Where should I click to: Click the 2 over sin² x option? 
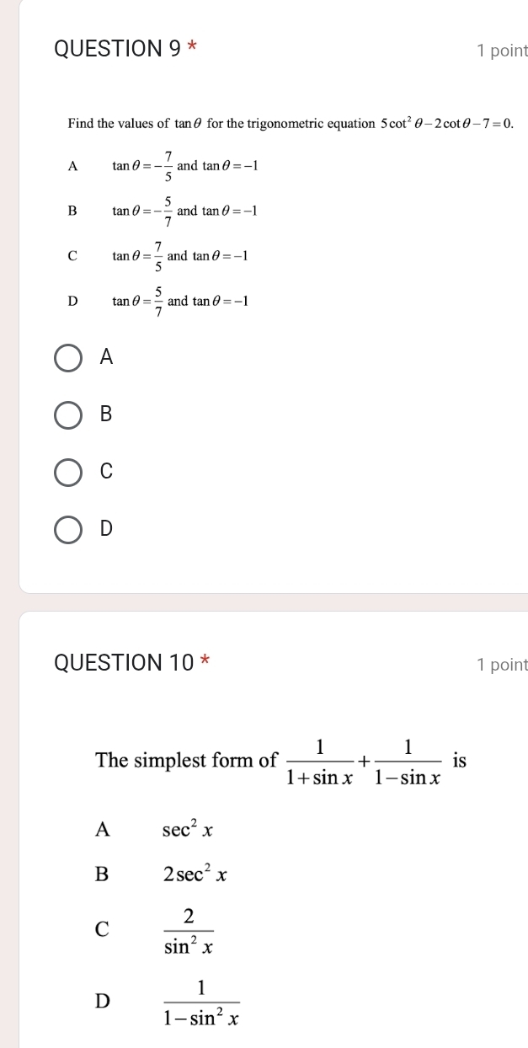pyautogui.click(x=188, y=929)
